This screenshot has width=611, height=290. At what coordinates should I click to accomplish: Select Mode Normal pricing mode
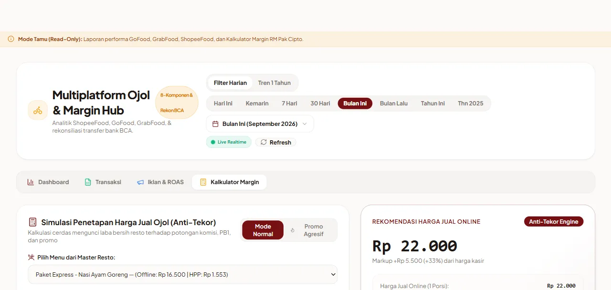[x=263, y=230]
